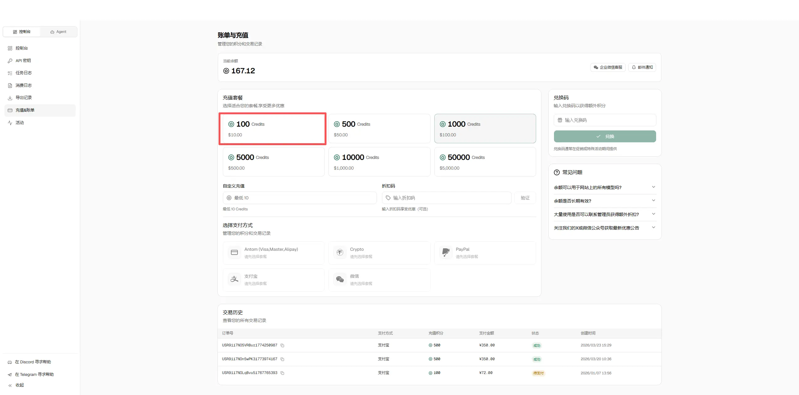Click the credit icon beside balance 167.12
Image resolution: width=799 pixels, height=395 pixels.
[226, 71]
